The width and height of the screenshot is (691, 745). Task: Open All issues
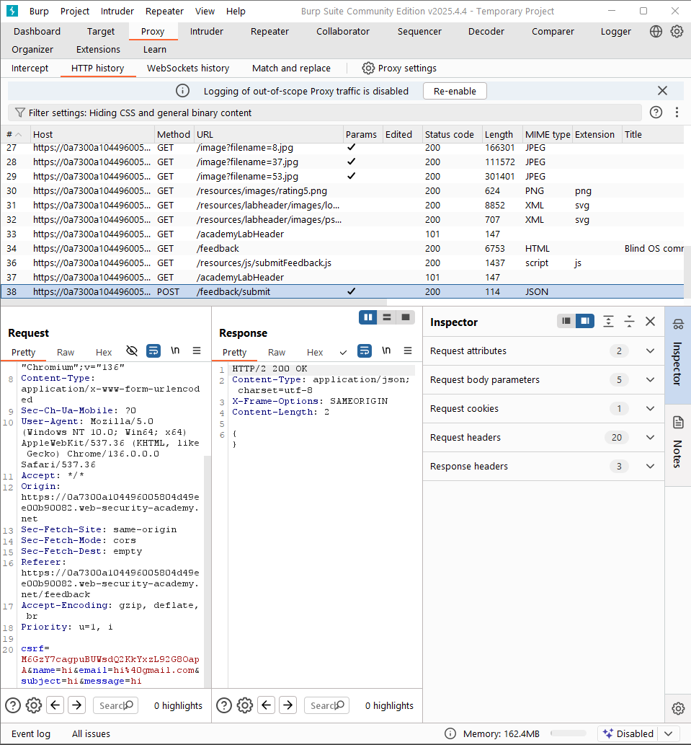pyautogui.click(x=91, y=733)
